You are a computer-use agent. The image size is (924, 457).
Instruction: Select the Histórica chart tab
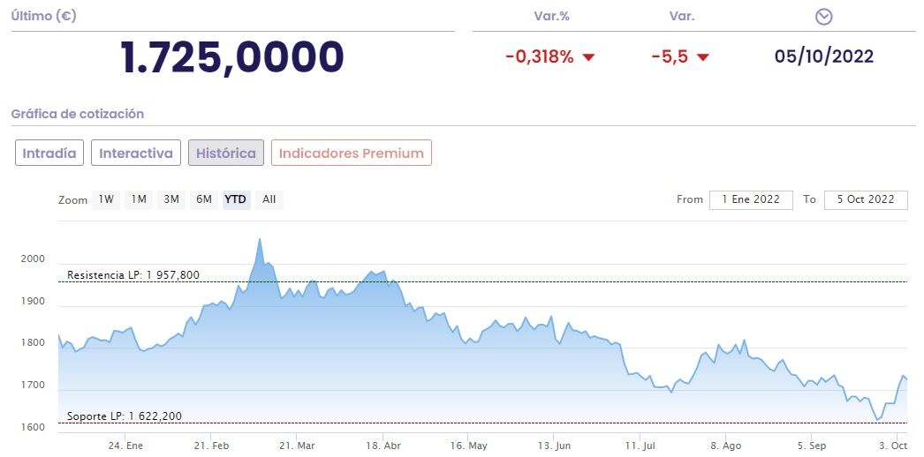[x=226, y=153]
